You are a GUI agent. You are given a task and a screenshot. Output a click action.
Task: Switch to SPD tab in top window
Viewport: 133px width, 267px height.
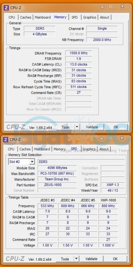(74, 17)
